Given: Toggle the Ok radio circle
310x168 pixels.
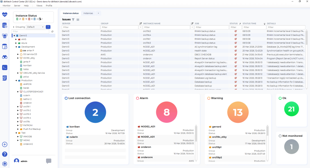Looking at the screenshot, I should pos(280,98).
